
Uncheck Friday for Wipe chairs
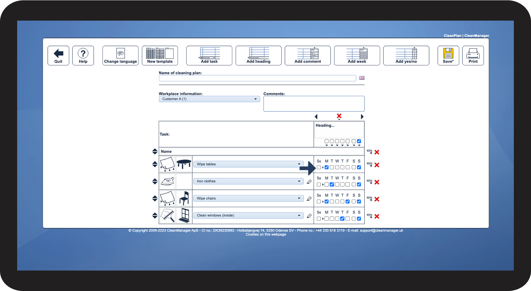point(348,202)
